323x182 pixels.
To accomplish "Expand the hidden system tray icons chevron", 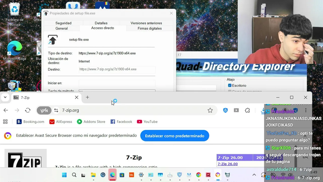I will point(254,175).
